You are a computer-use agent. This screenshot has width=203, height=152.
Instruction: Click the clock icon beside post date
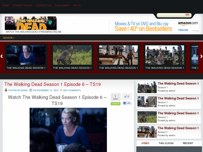tap(31, 90)
